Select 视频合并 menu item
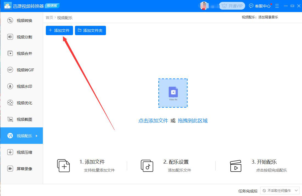The image size is (302, 196). [x=21, y=53]
